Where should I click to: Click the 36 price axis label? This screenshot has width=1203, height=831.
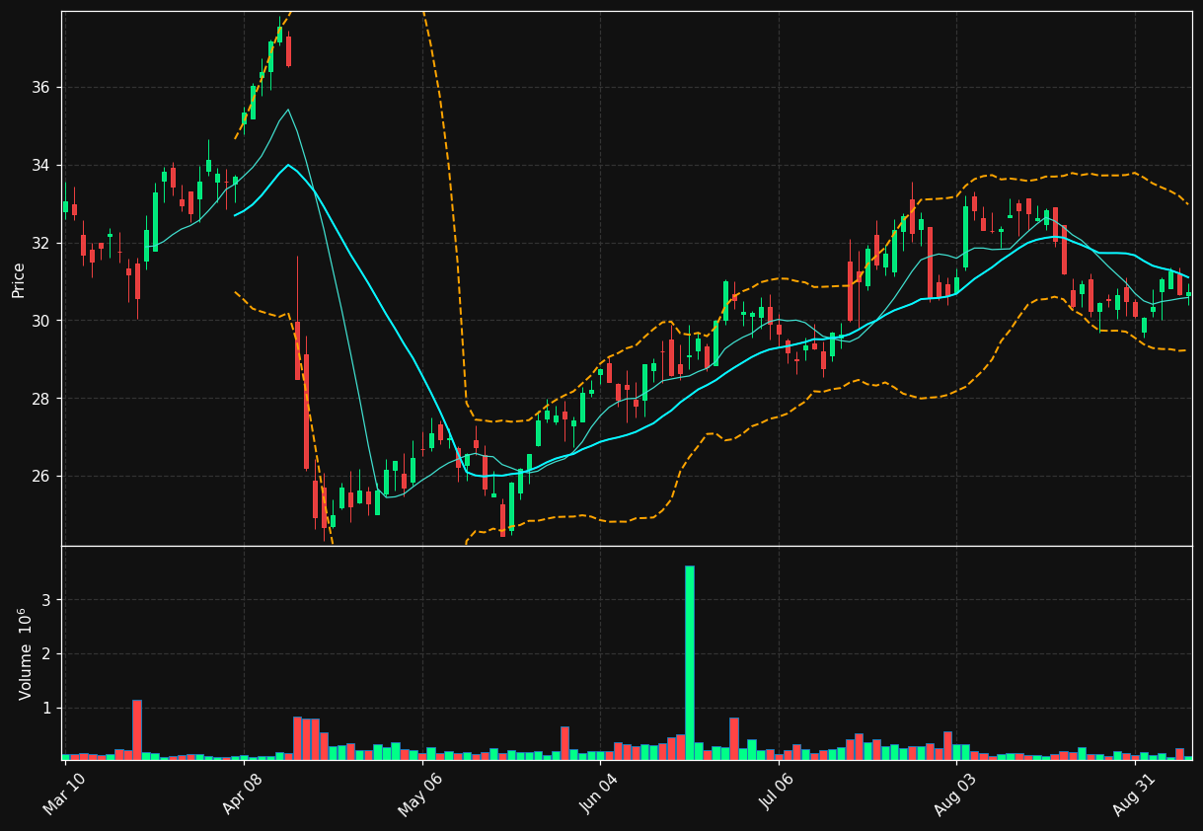(x=41, y=88)
